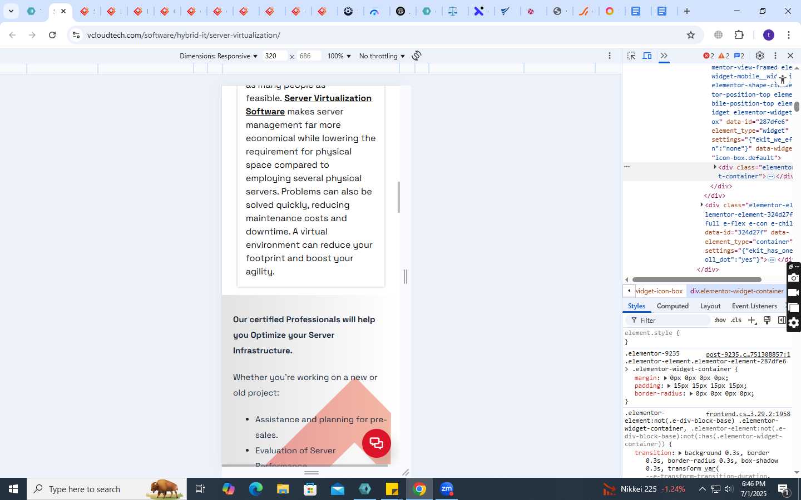Open the frontend.css source link
Screen dimensions: 801x500
[x=748, y=414]
